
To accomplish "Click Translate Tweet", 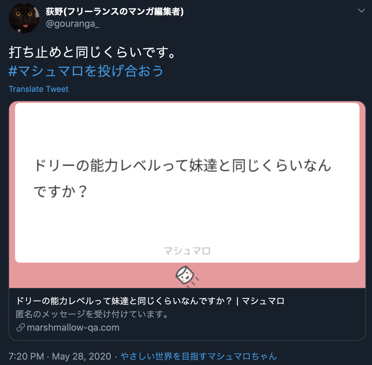I will coord(38,89).
